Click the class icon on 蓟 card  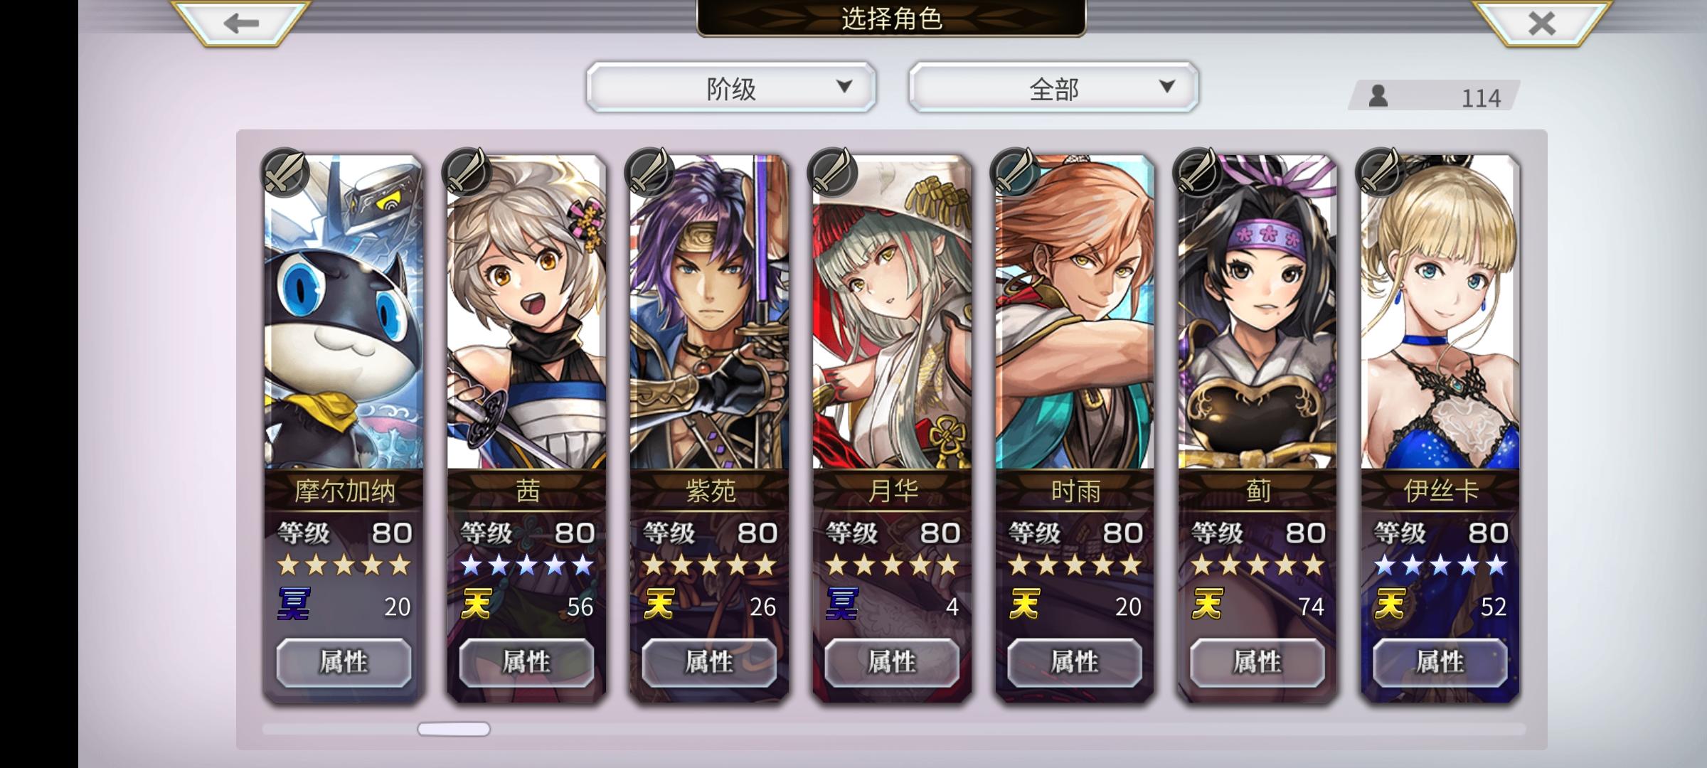pyautogui.click(x=1198, y=172)
